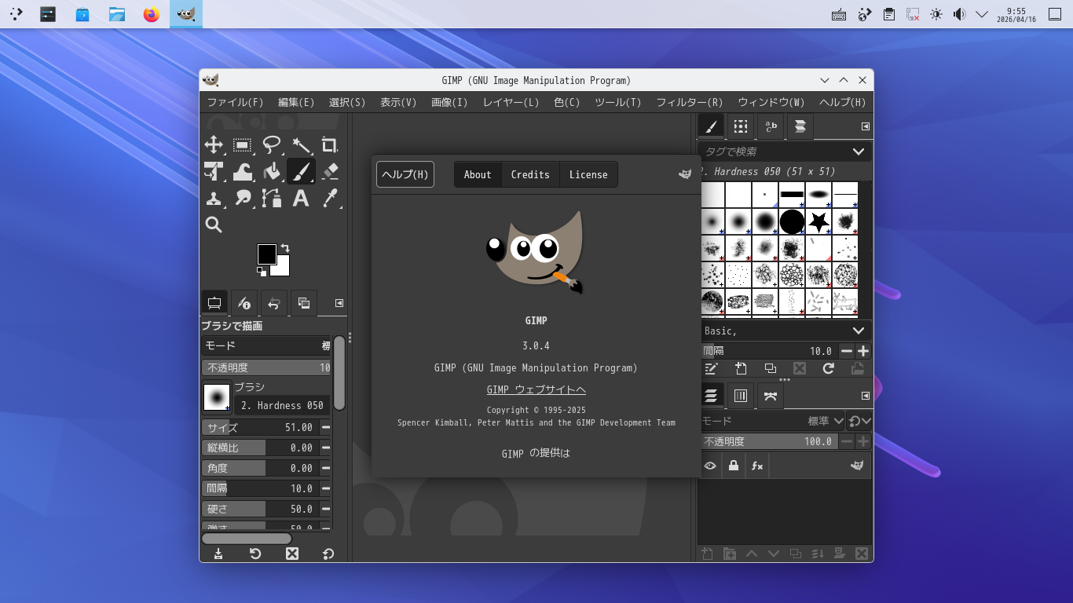The image size is (1073, 603).
Task: Toggle the eye visibility column header in Layers
Action: click(710, 466)
